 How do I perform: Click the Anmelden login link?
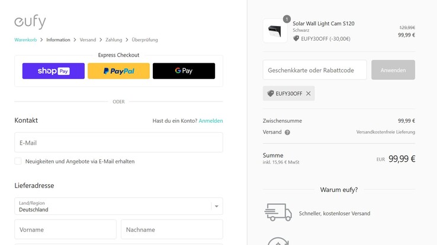(211, 120)
